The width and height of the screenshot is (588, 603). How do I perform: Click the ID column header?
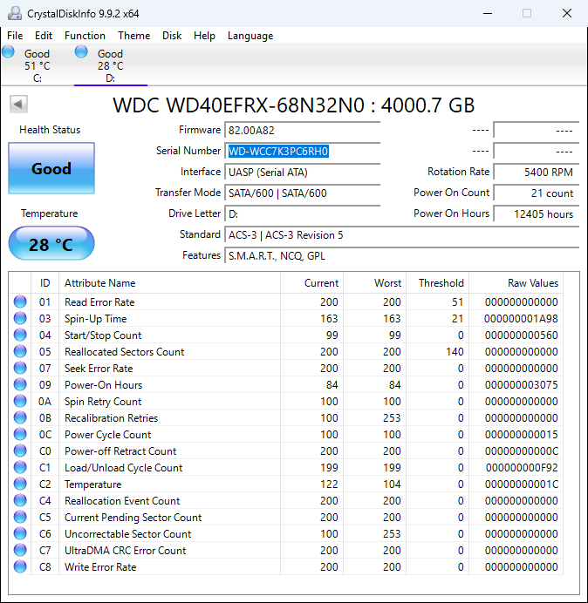pos(44,283)
